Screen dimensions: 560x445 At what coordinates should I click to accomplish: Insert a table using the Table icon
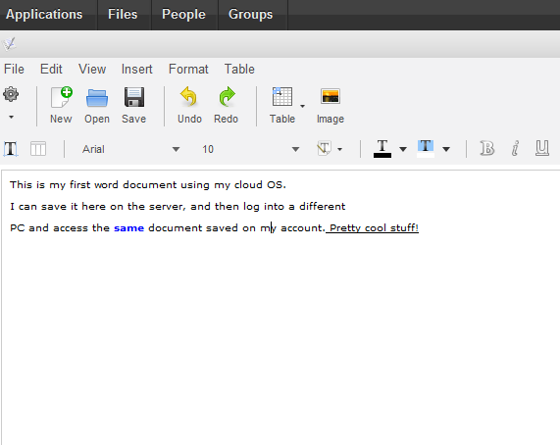point(282,97)
